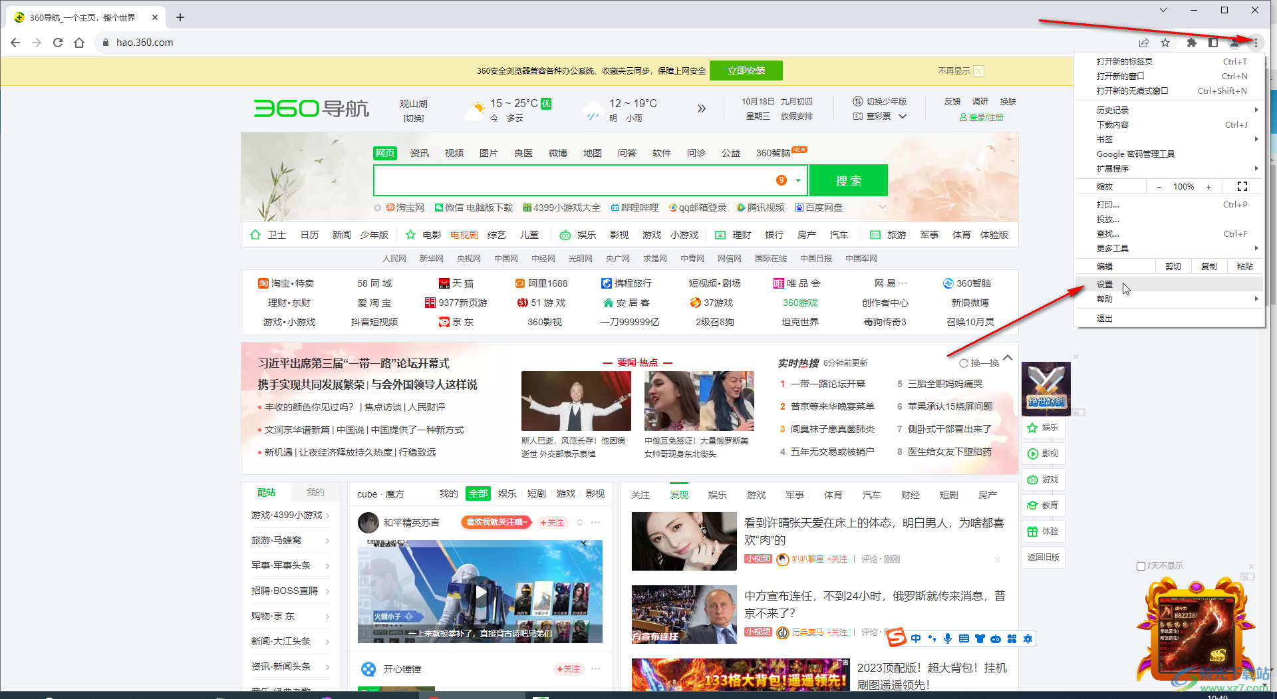1277x699 pixels.
Task: Open the 百度网盘 quick link
Action: [x=819, y=208]
